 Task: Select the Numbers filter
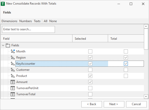(26, 21)
